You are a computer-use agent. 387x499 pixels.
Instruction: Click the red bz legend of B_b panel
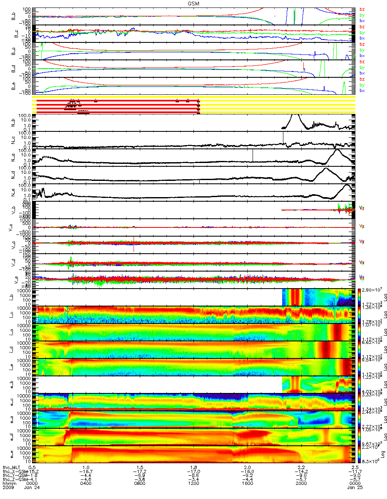pos(362,9)
